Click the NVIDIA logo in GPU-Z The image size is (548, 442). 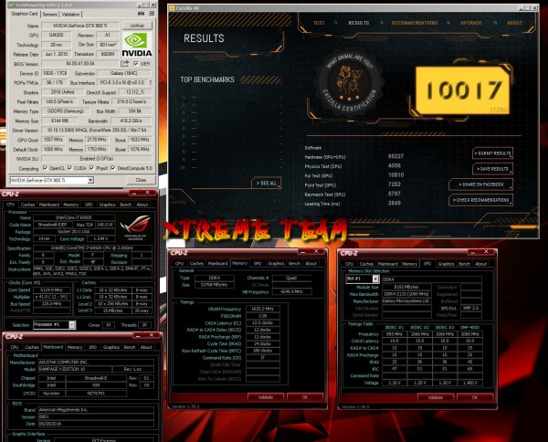click(137, 45)
